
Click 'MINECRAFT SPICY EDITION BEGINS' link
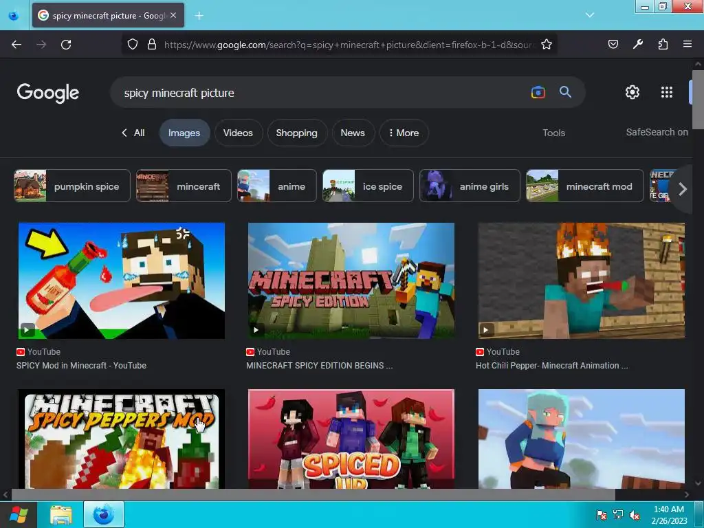[319, 366]
